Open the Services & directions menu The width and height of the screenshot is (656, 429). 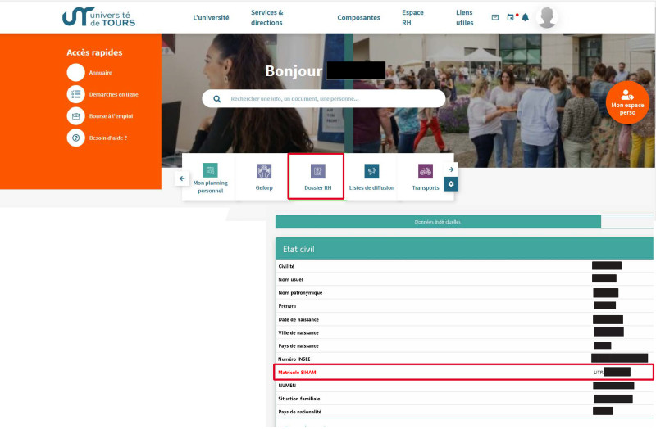point(267,17)
